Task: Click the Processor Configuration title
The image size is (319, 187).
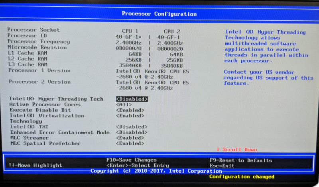Action: pos(159,14)
